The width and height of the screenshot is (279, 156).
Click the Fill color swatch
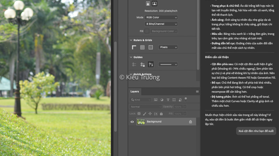point(147,31)
